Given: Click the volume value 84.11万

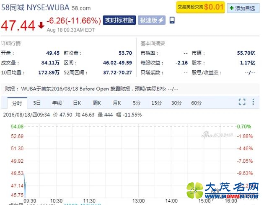Looking at the screenshot, I should coord(50,63).
